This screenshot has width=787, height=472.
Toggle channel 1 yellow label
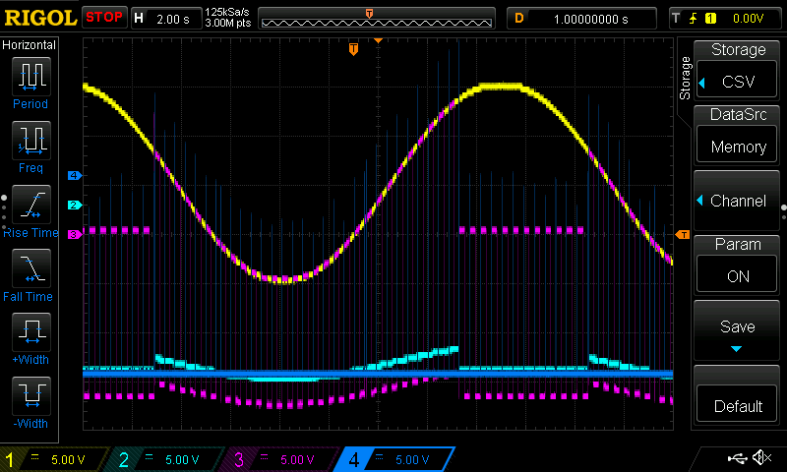tap(55, 459)
